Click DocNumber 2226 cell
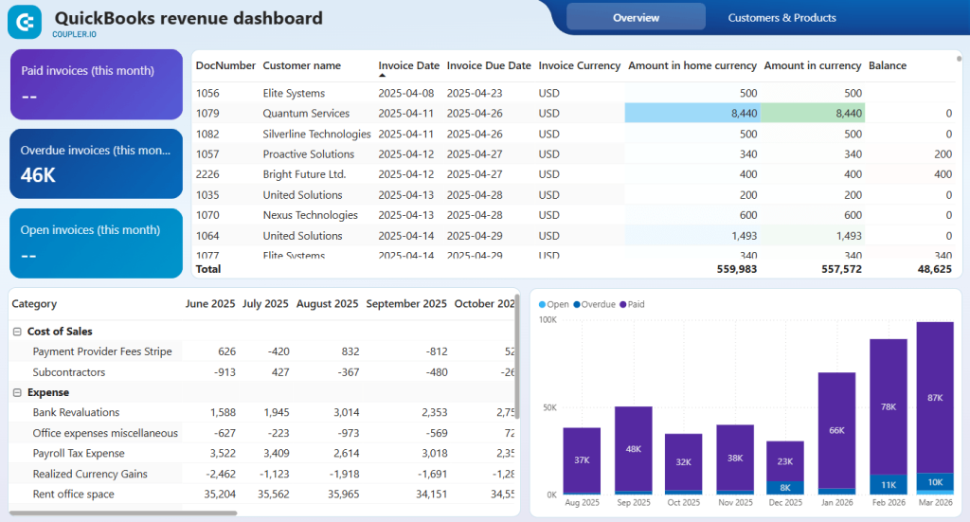The height and width of the screenshot is (522, 970). click(207, 174)
